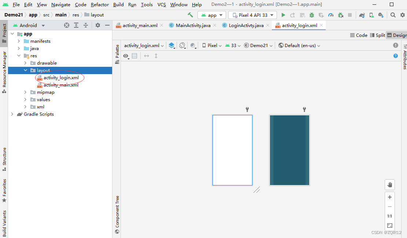Expand the java folder
Screen dimensions: 407x238
[19, 49]
